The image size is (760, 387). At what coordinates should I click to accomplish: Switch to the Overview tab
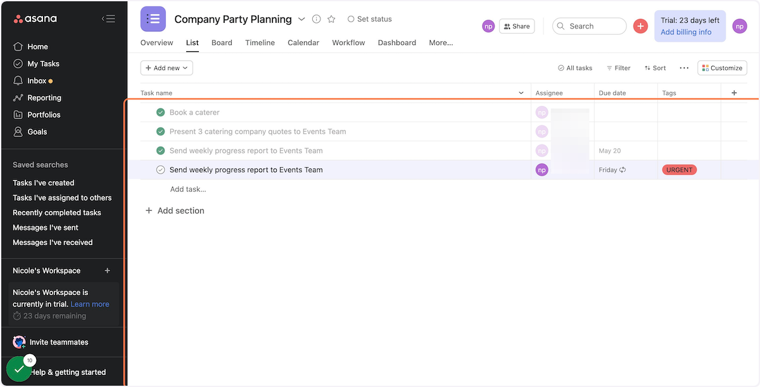tap(157, 43)
